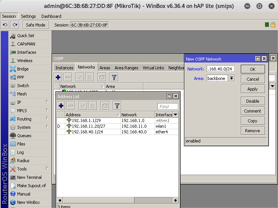Image resolution: width=278 pixels, height=208 pixels.
Task: Expand the System submenu
Action: (x=30, y=127)
